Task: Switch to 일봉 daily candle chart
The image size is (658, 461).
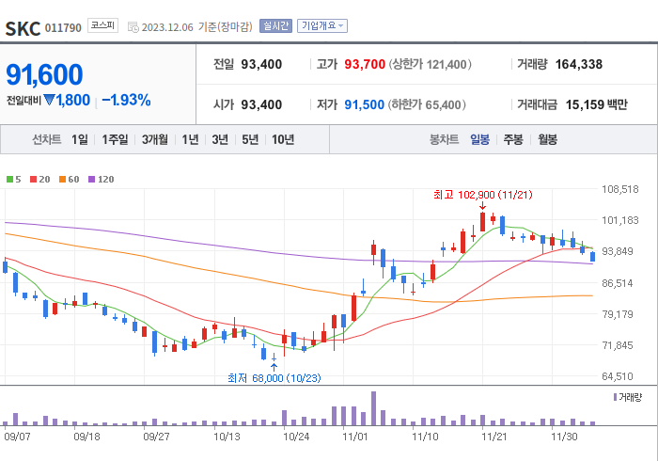Action: (479, 139)
